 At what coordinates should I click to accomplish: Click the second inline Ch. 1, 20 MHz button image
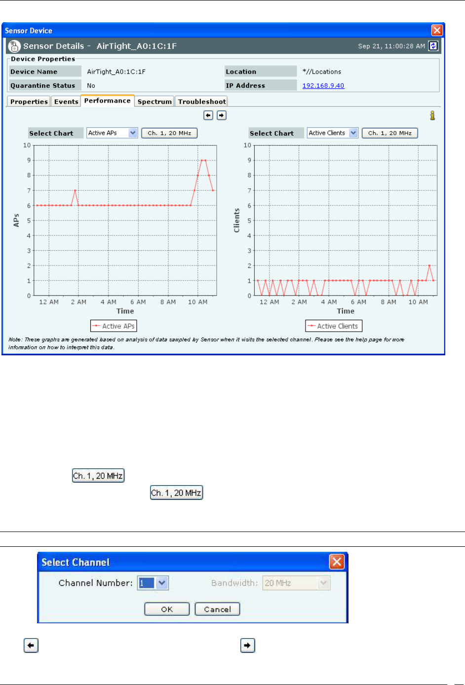177,493
